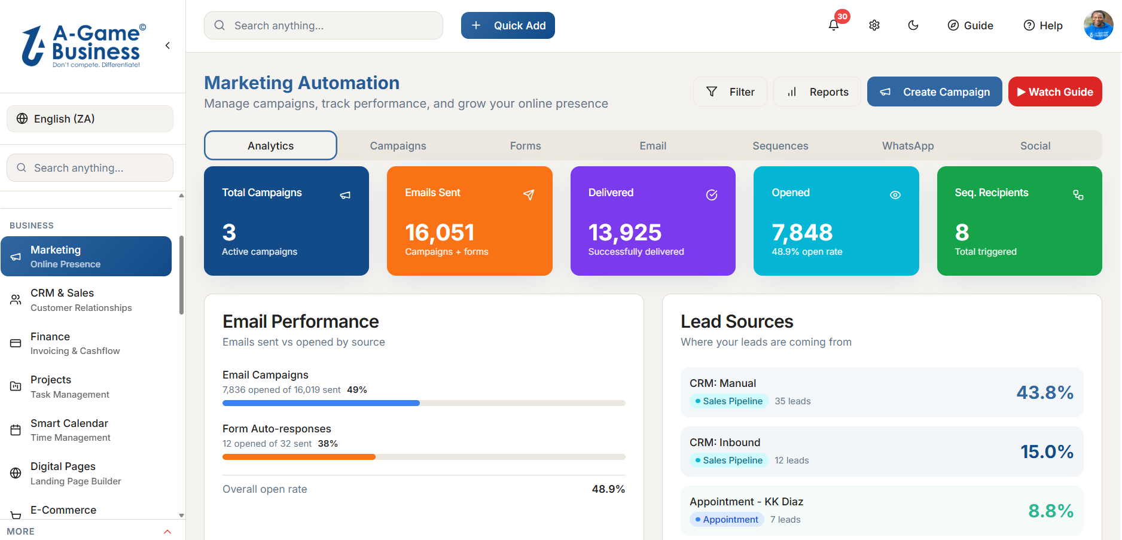Click the Digital Pages globe icon
This screenshot has width=1122, height=540.
pyautogui.click(x=16, y=474)
